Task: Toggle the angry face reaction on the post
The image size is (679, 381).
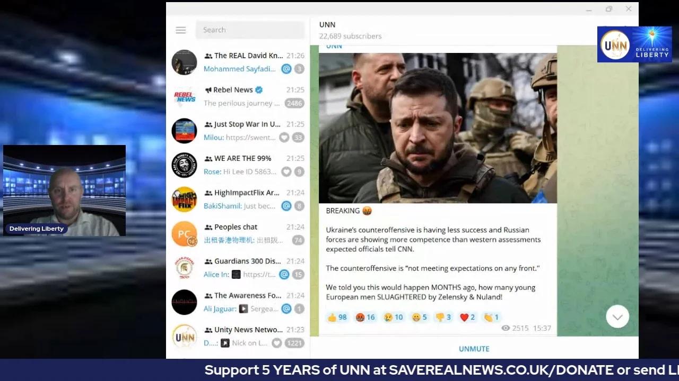Action: pos(364,317)
